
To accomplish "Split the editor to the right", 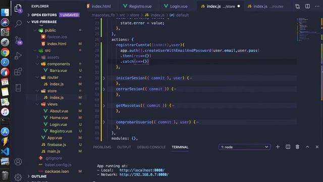I will 307,6.
